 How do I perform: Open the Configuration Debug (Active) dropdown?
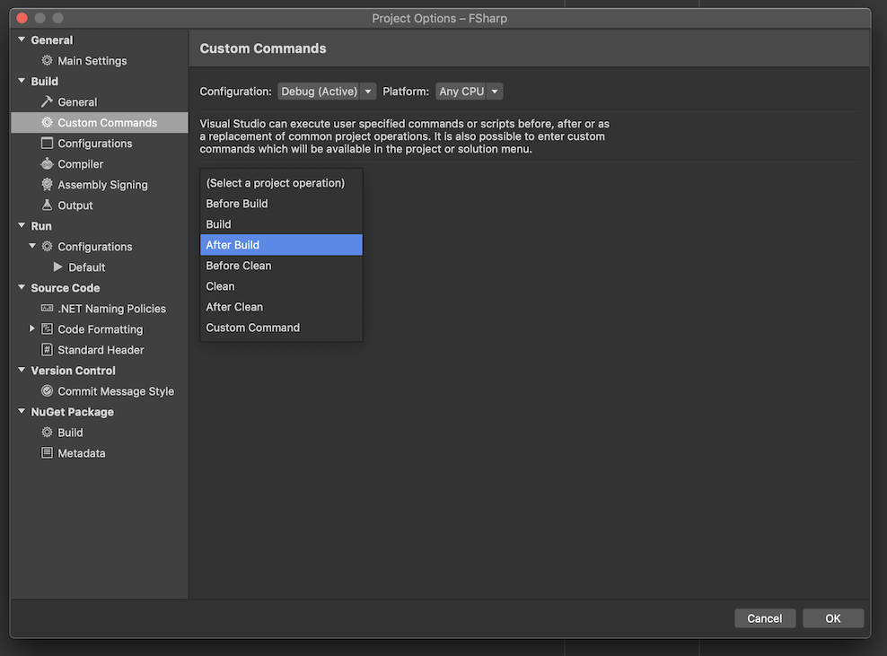tap(327, 91)
